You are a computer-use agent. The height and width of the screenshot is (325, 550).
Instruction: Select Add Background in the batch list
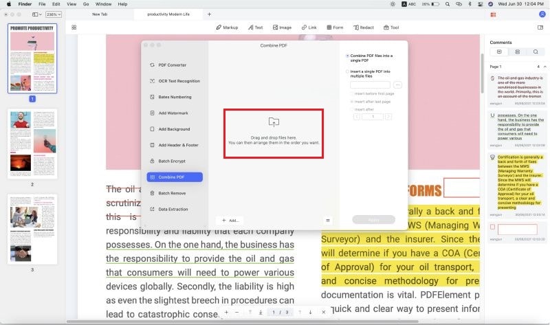175,129
